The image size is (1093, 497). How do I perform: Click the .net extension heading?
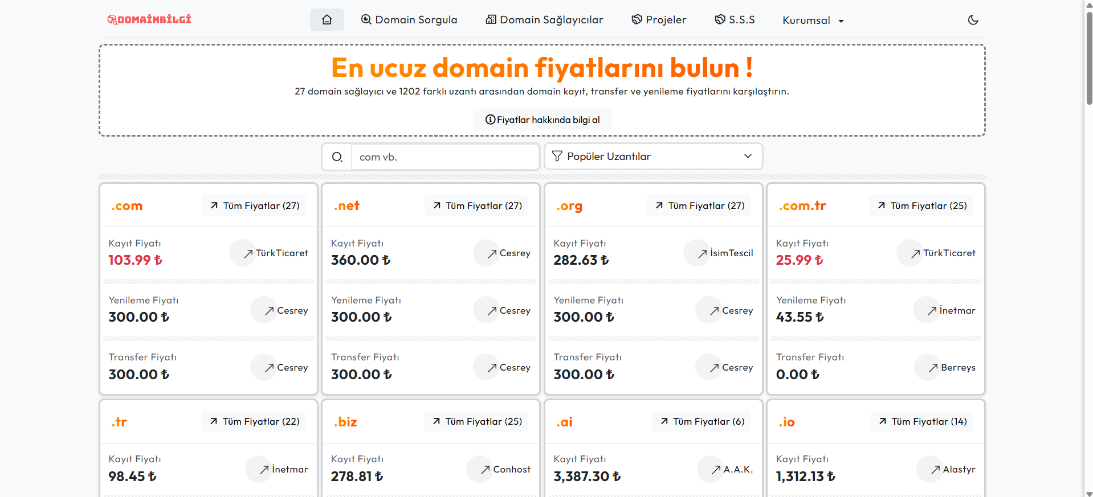(x=346, y=206)
